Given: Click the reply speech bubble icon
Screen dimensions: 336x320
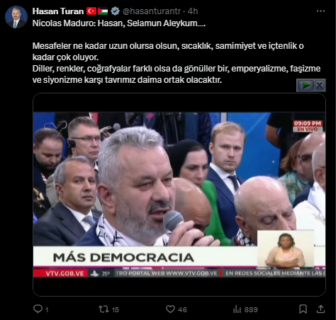Looking at the screenshot, I should point(38,309).
